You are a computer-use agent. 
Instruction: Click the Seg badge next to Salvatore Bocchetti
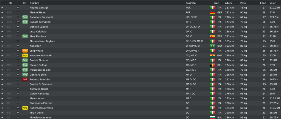click(x=25, y=17)
